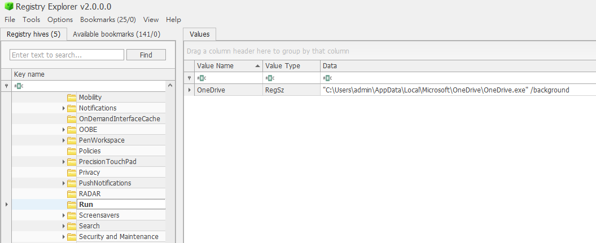Expand the PrecisionTouchPad key
Screen dimensions: 596x243
coord(63,162)
